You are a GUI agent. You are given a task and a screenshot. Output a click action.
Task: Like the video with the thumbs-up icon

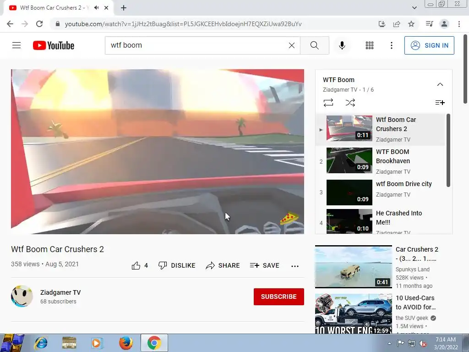136,265
